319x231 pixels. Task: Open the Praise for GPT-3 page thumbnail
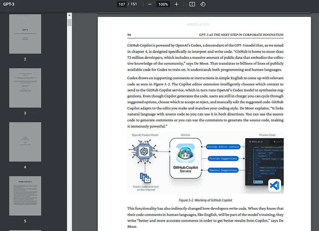(25, 196)
